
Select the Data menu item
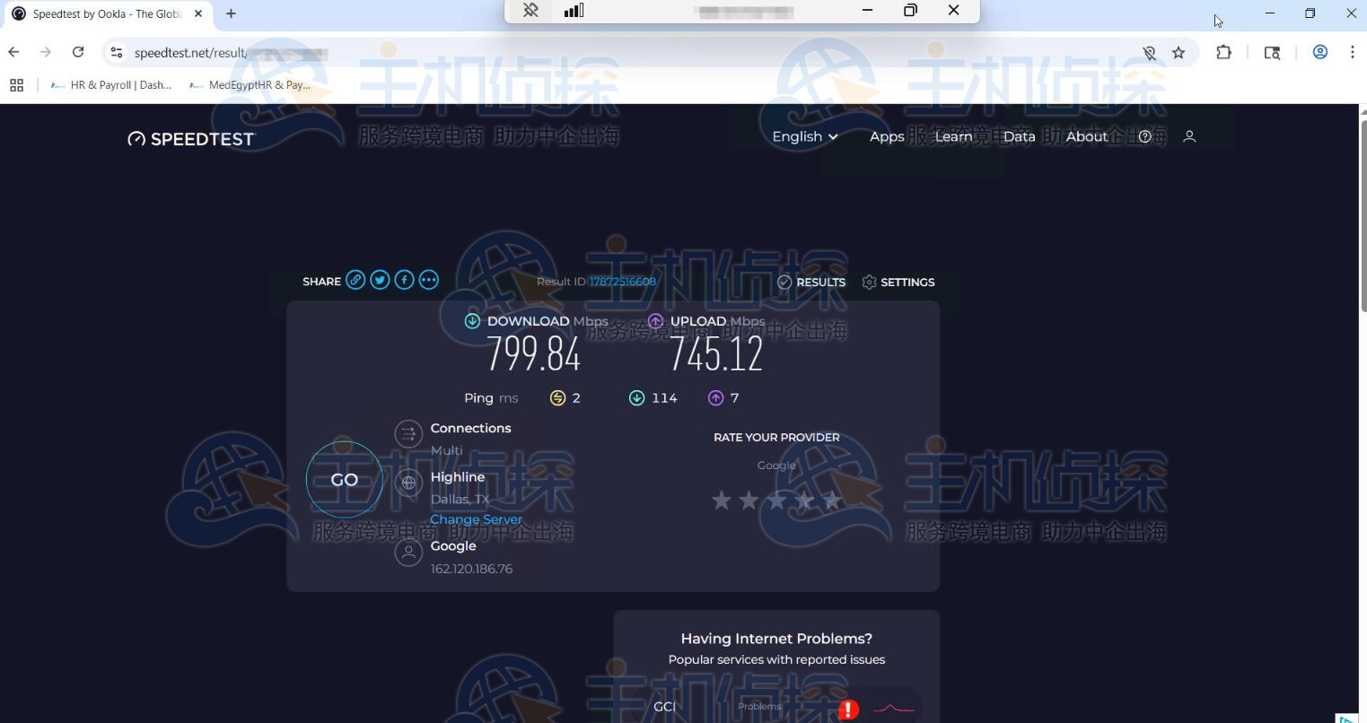tap(1019, 136)
